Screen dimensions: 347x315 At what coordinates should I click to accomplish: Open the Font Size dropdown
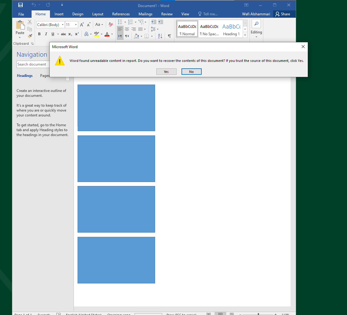[x=75, y=25]
